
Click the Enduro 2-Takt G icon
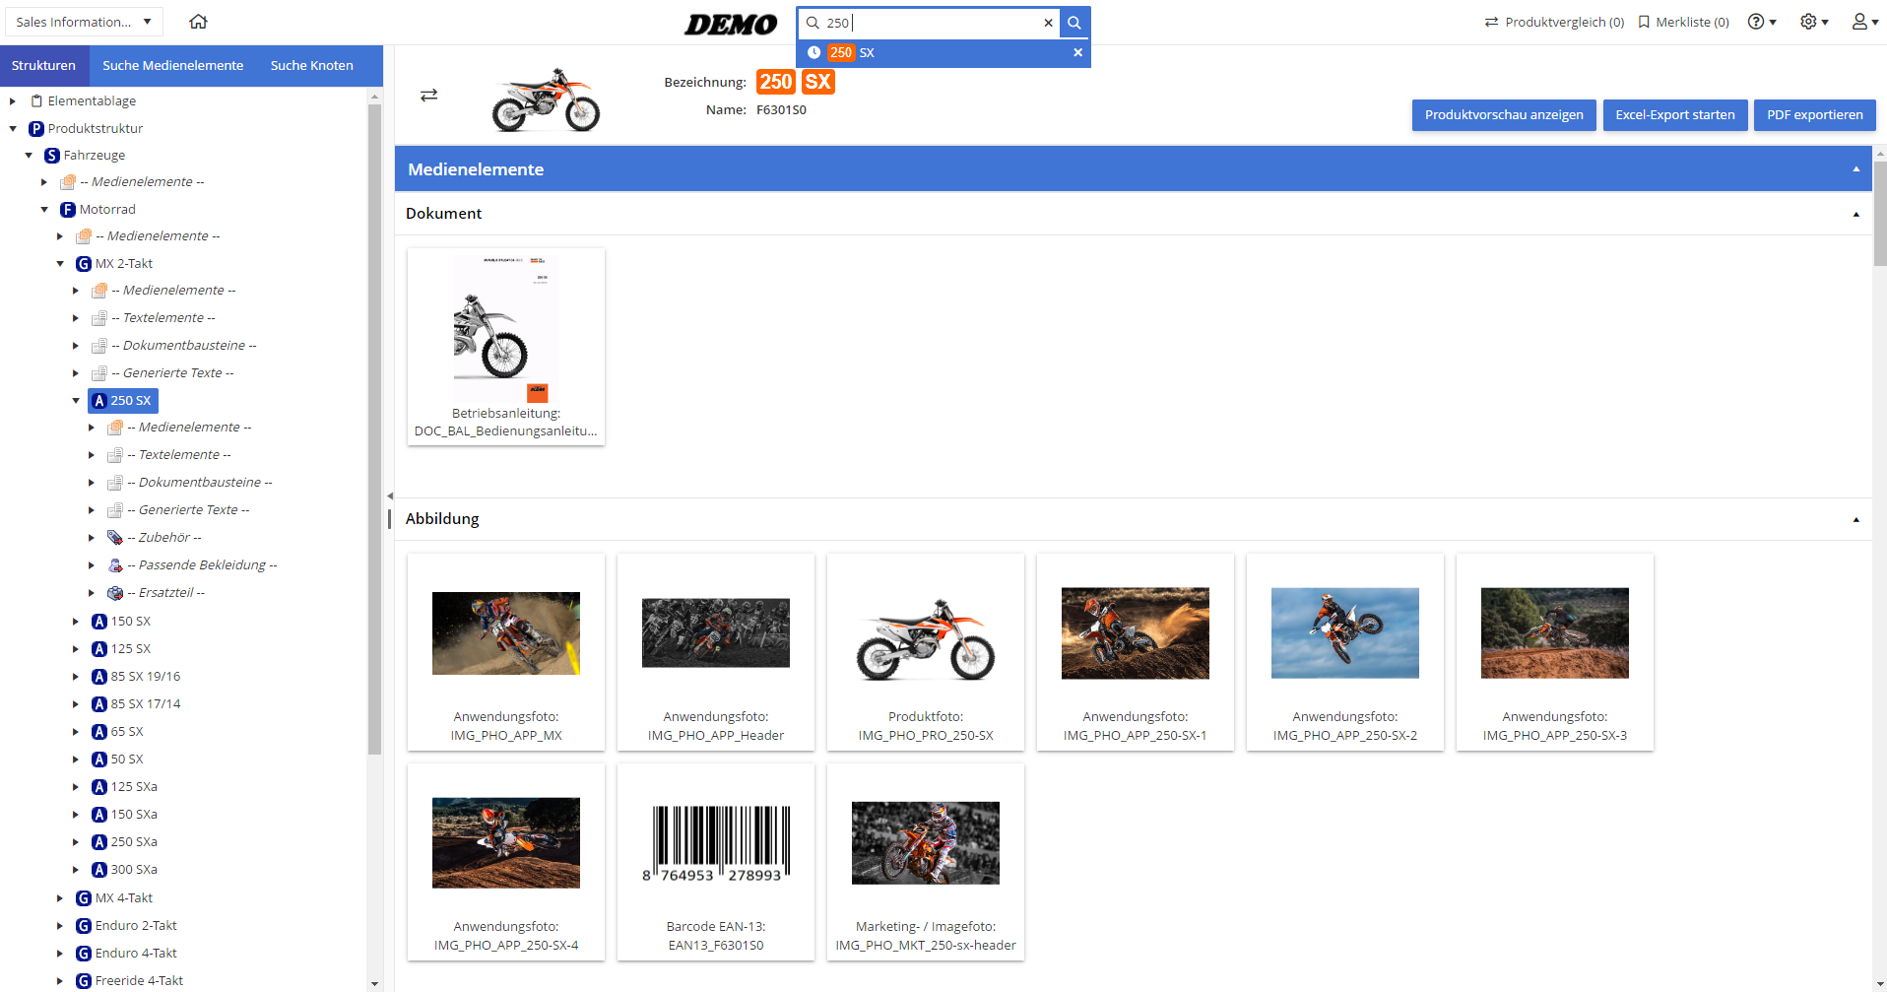[x=84, y=926]
